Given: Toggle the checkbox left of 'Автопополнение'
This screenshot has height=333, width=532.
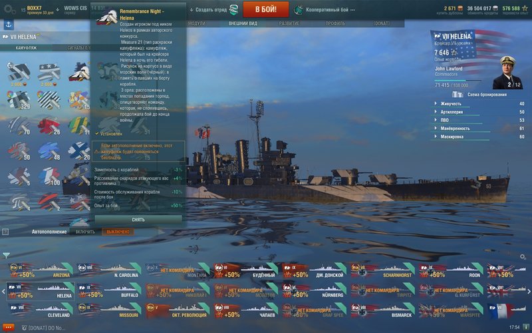Looking at the screenshot, I should coord(5,232).
